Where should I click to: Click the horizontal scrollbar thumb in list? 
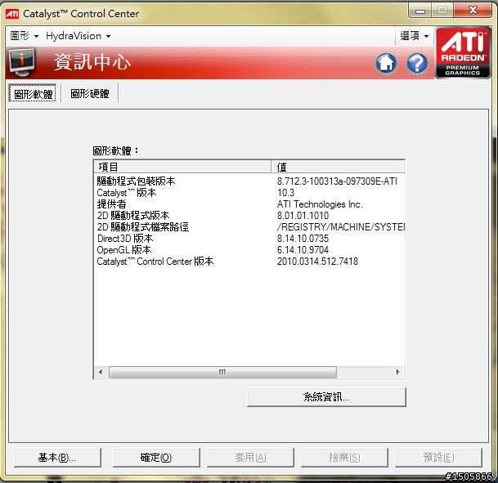tap(222, 372)
